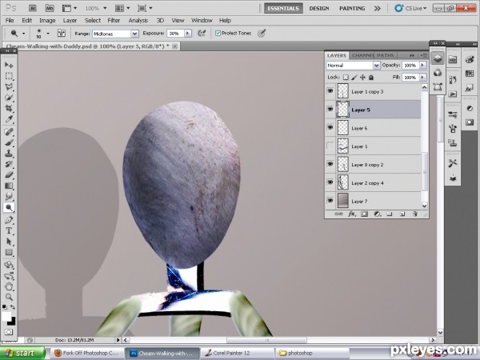
Task: Click the Dodge tool in toolbox
Action: 9,207
